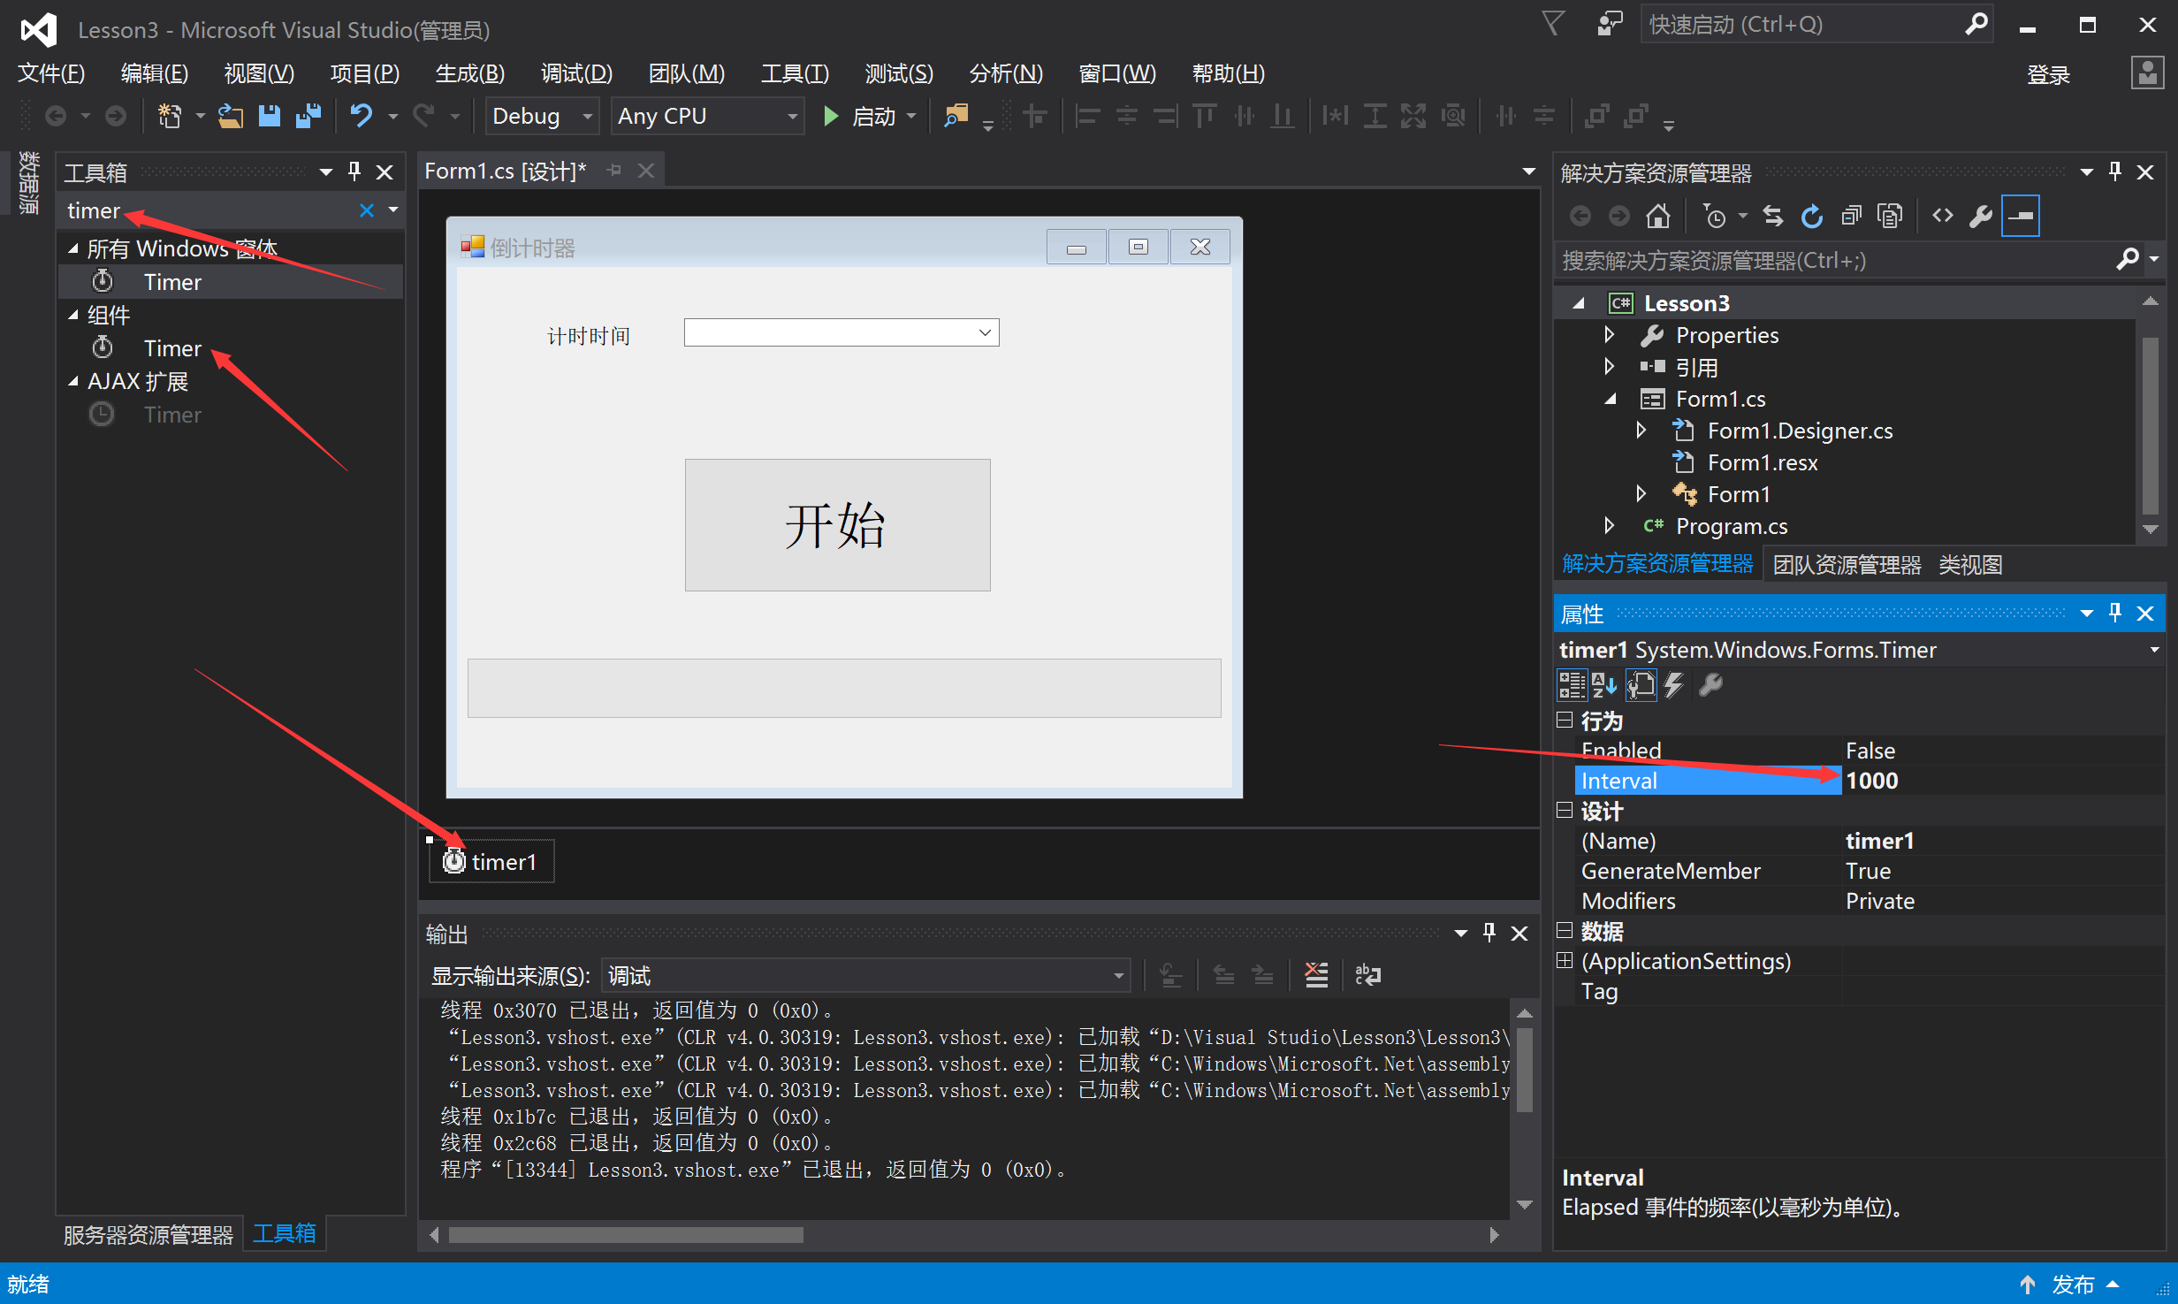
Task: Select timer1 in the component tray
Action: [491, 861]
